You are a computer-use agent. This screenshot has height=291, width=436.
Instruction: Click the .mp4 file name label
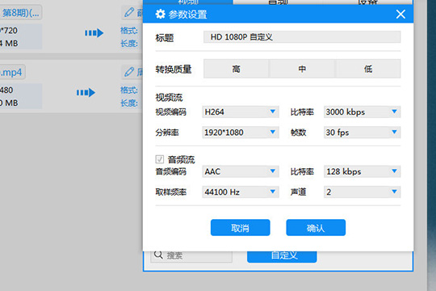[11, 72]
